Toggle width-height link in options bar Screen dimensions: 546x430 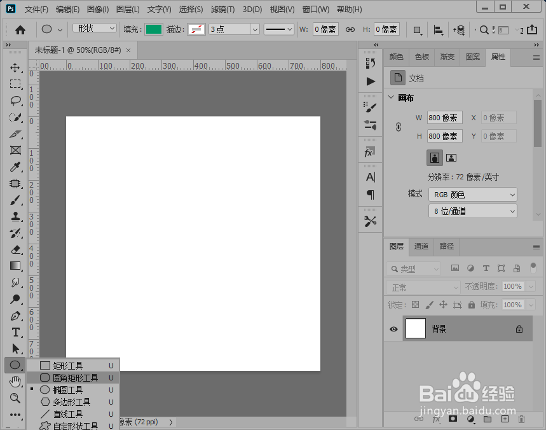(x=350, y=30)
